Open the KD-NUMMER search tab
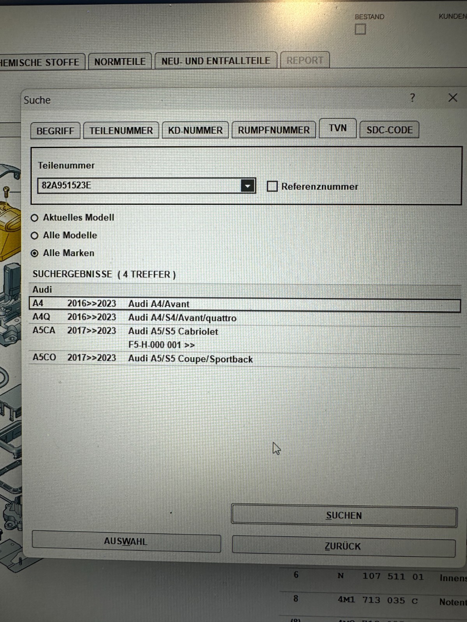Image resolution: width=467 pixels, height=622 pixels. pos(195,130)
